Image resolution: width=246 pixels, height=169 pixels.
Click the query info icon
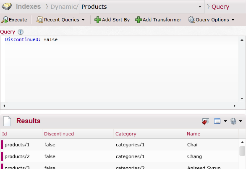pos(21,32)
